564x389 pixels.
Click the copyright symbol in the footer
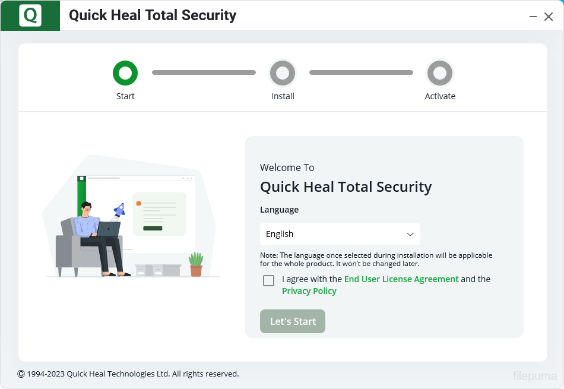(x=21, y=374)
